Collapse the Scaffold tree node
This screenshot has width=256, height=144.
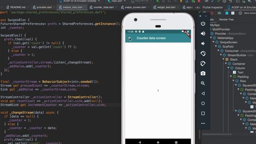[216, 46]
